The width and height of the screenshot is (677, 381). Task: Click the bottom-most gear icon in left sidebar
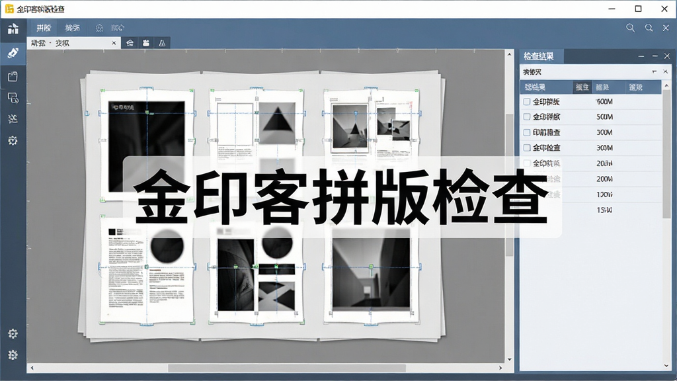(x=13, y=355)
